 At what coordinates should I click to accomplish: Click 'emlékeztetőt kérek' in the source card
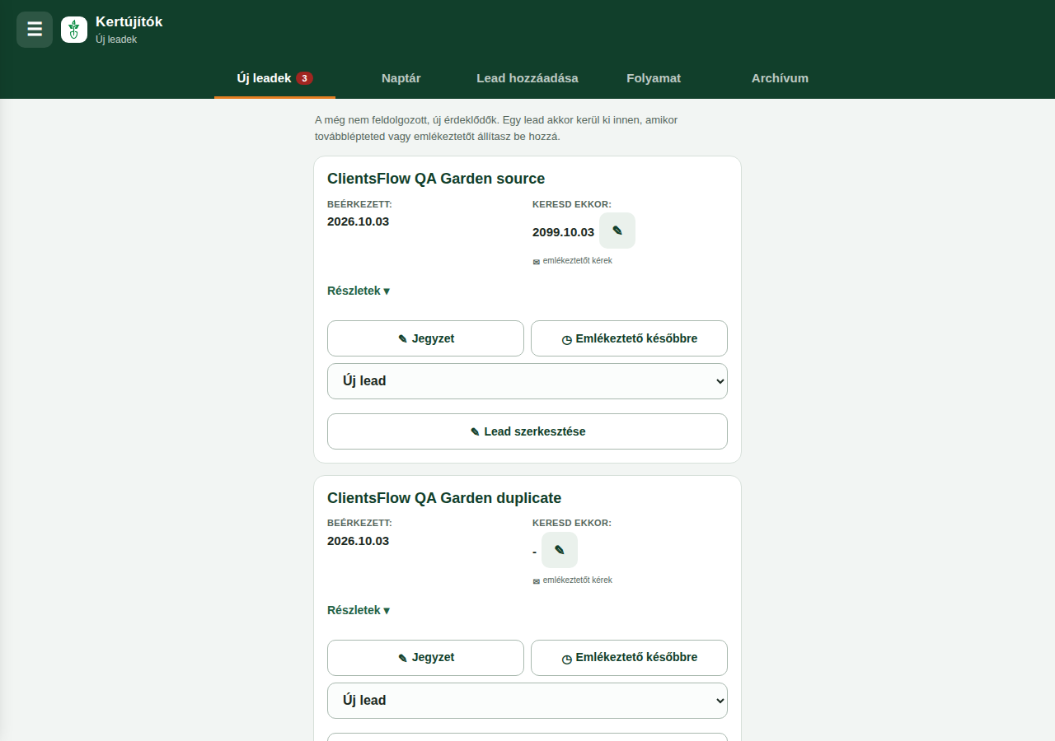point(577,260)
